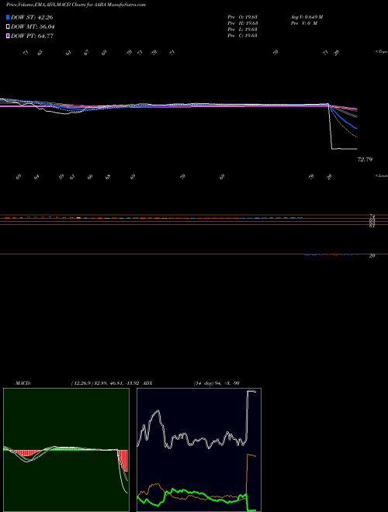
Task: Click the 'Pre H: 19.63' value
Action: click(x=242, y=23)
